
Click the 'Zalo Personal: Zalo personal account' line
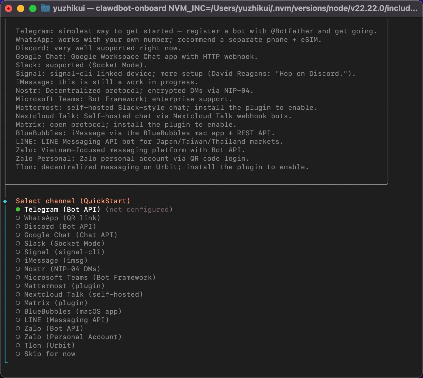pyautogui.click(x=132, y=159)
